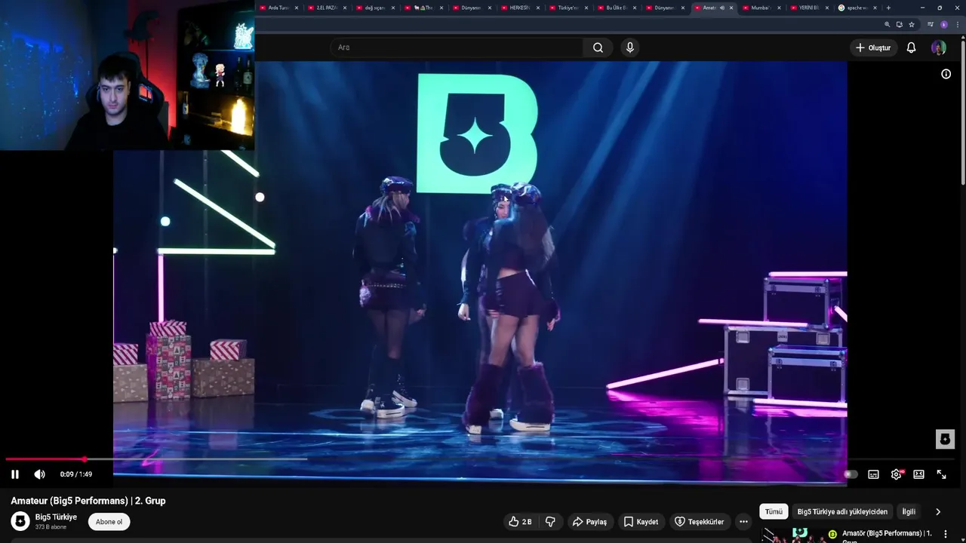Toggle the autoplay switch in the player
Image resolution: width=966 pixels, height=543 pixels.
pos(851,474)
